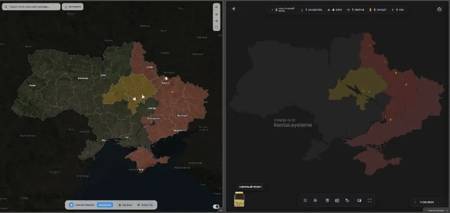Select the right drone marker in the yellow region
Screen dimensions: 450x213
pyautogui.click(x=143, y=97)
